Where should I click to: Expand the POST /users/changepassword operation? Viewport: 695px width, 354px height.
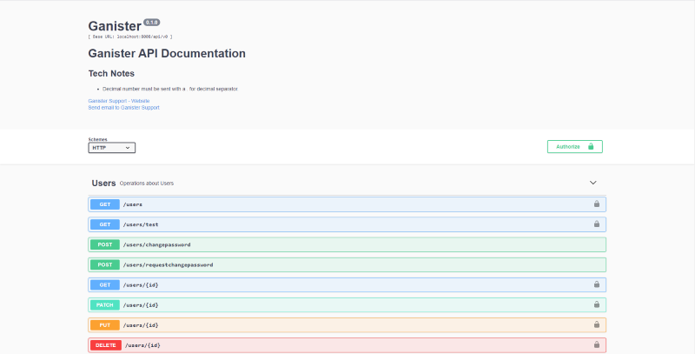click(347, 244)
